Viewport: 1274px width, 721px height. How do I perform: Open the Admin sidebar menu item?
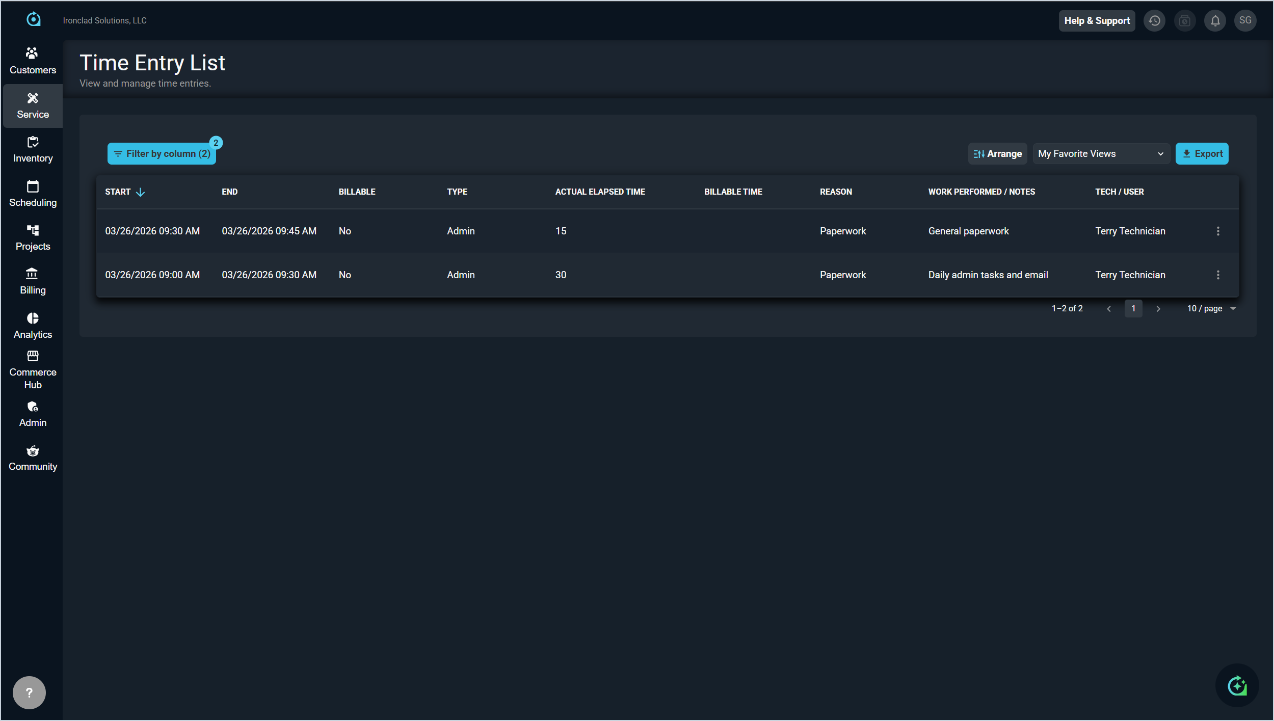(33, 414)
